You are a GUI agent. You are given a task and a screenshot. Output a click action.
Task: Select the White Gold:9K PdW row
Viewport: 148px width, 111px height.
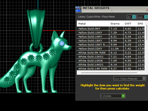111,53
